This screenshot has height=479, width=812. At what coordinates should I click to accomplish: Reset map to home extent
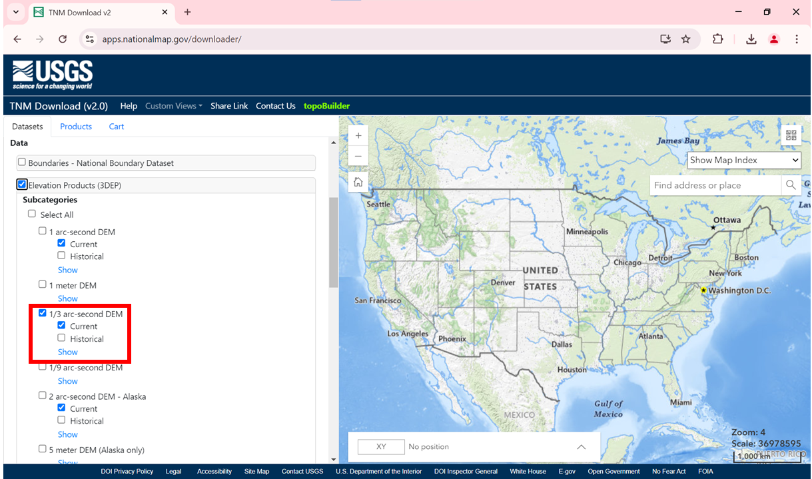pos(358,182)
